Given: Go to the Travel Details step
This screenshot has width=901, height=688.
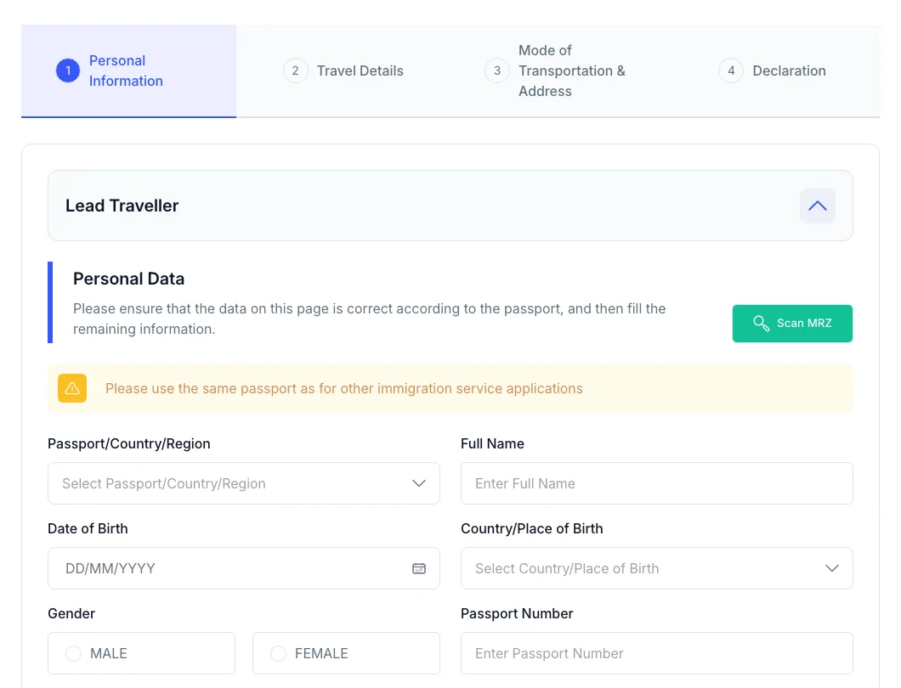Looking at the screenshot, I should (x=343, y=70).
